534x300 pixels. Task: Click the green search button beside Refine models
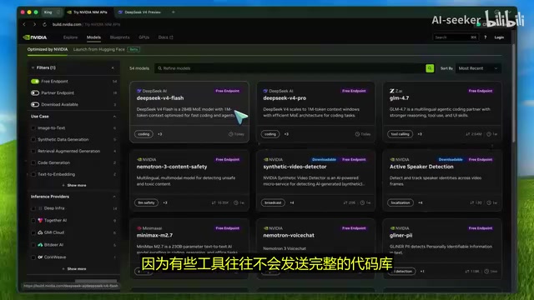pyautogui.click(x=430, y=68)
